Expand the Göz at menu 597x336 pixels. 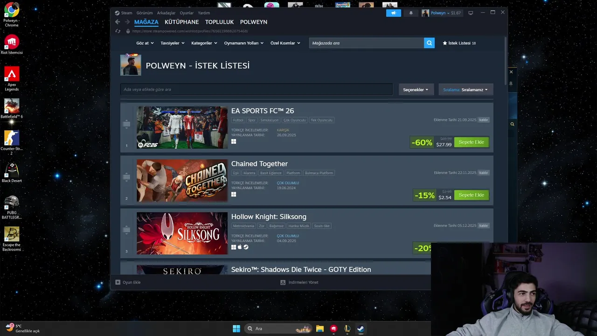tap(145, 43)
